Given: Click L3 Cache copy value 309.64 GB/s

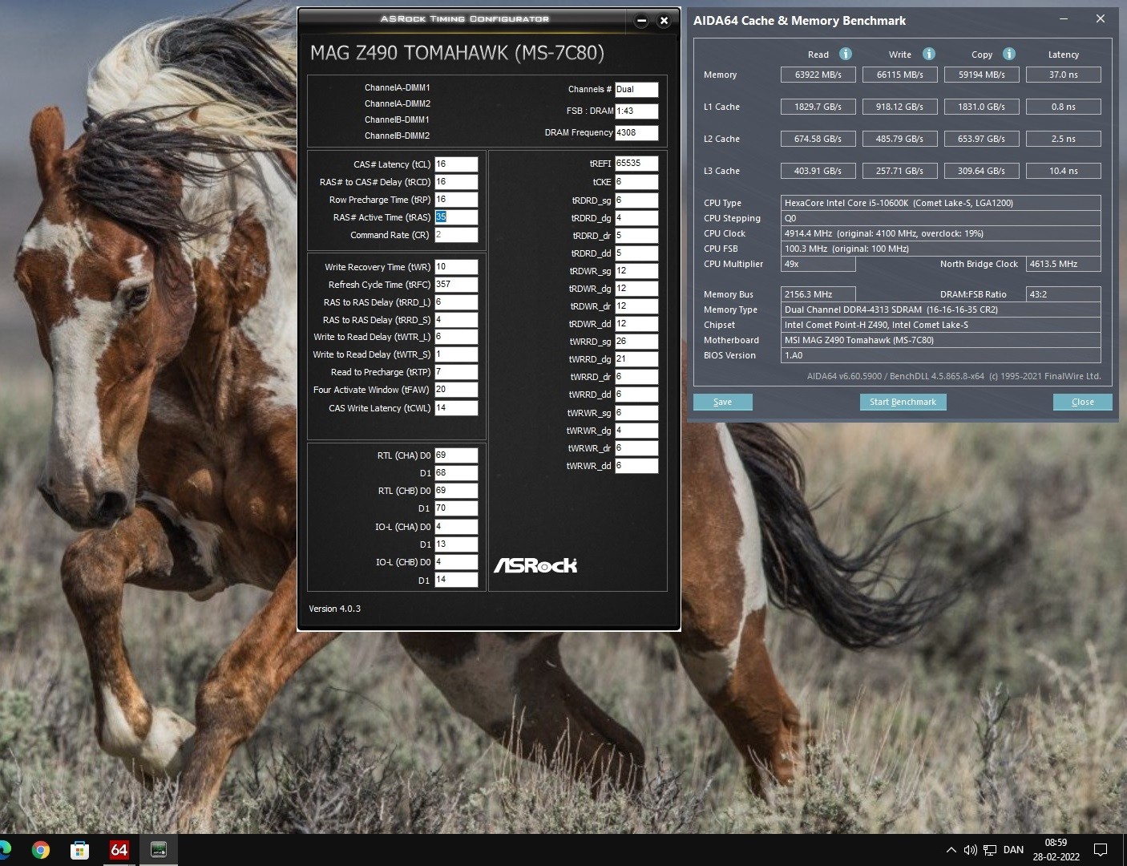Looking at the screenshot, I should click(982, 171).
